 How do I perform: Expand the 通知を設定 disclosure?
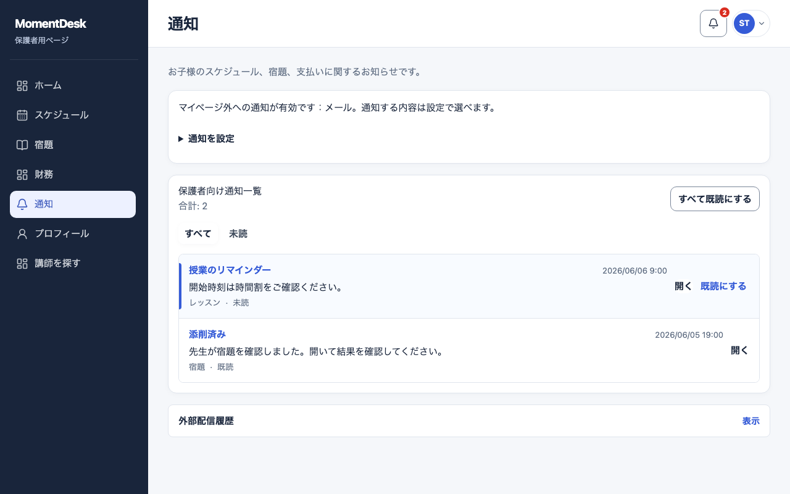tap(207, 139)
